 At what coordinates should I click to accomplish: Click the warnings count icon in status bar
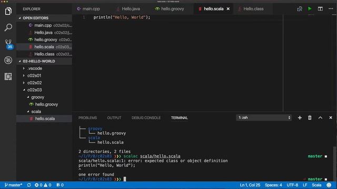pyautogui.click(x=47, y=185)
